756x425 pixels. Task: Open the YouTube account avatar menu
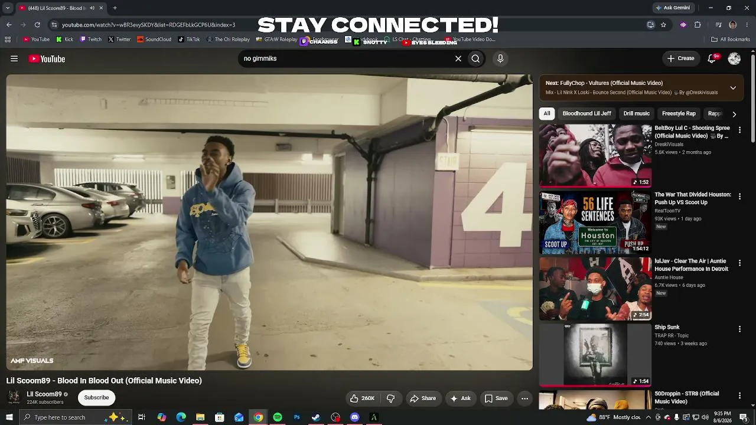(734, 58)
